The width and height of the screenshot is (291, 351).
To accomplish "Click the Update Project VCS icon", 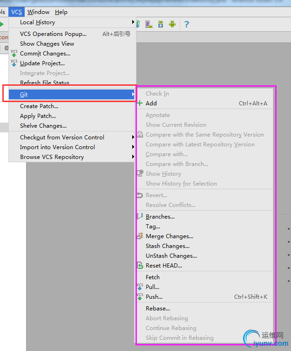I will tap(14, 63).
